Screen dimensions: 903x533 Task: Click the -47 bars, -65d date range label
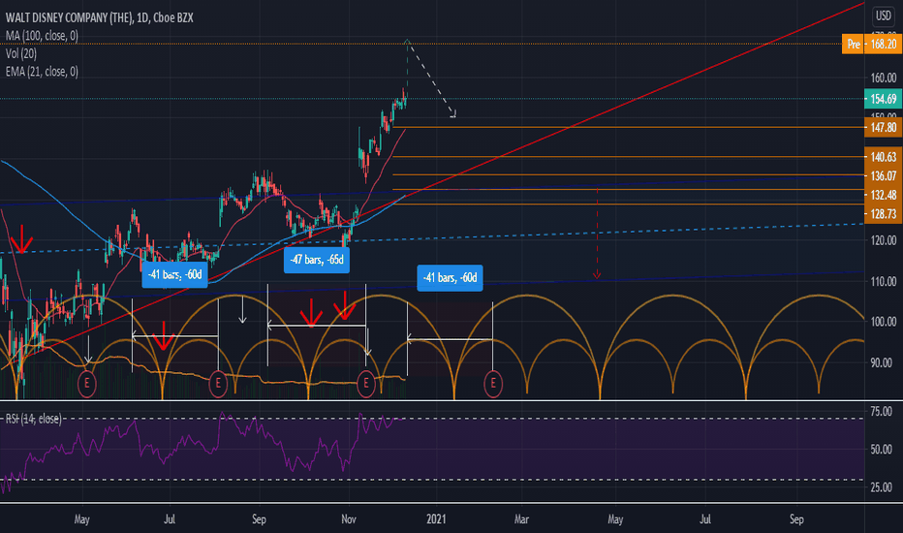coord(317,260)
